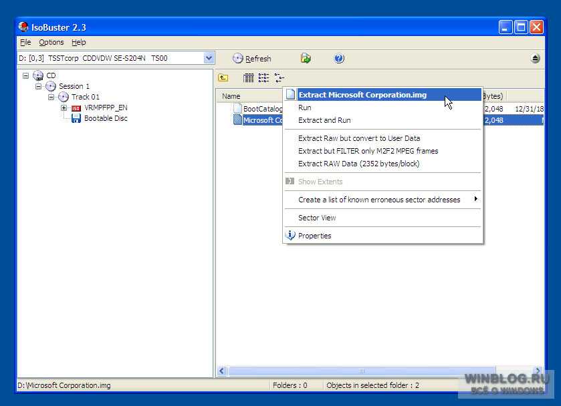Collapse the Session 1 node
The image size is (561, 406).
coord(38,87)
